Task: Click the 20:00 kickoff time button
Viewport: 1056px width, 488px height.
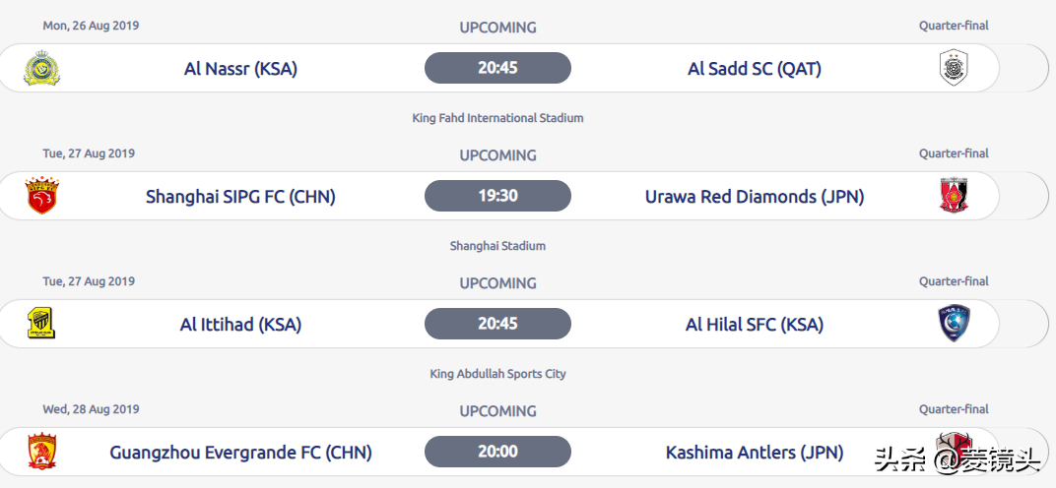Action: 497,452
